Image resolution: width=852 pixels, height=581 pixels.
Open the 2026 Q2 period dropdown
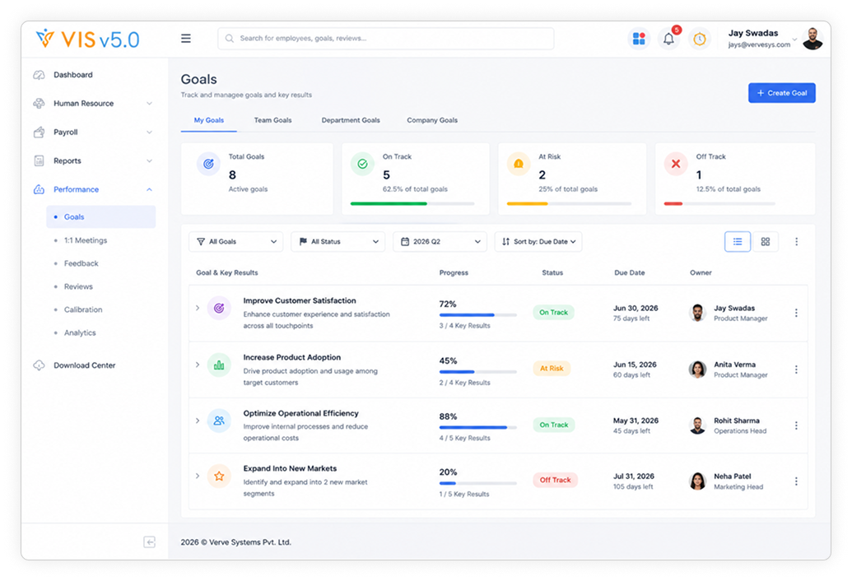coord(440,242)
